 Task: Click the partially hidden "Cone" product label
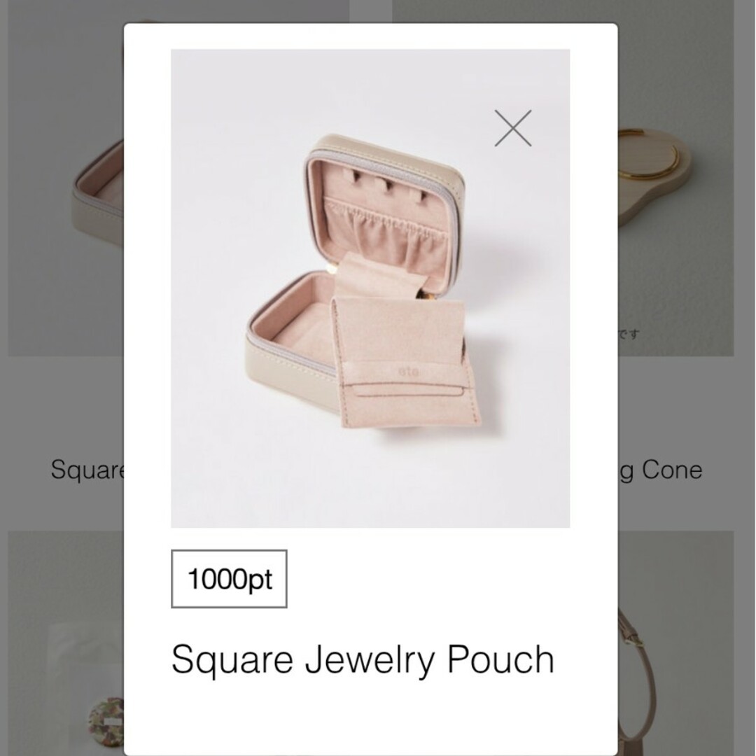click(671, 470)
